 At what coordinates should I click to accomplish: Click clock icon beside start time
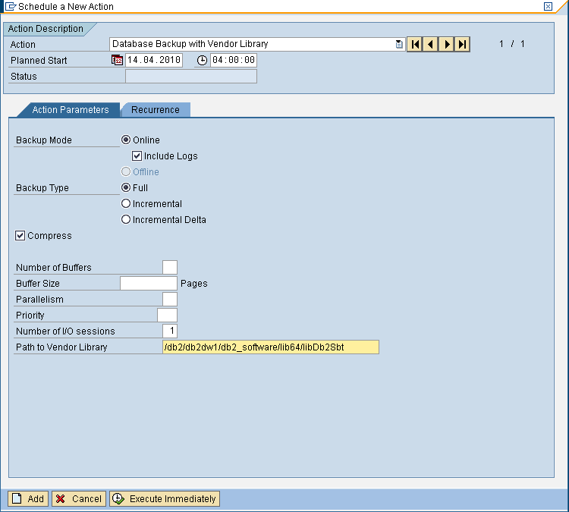(x=202, y=61)
